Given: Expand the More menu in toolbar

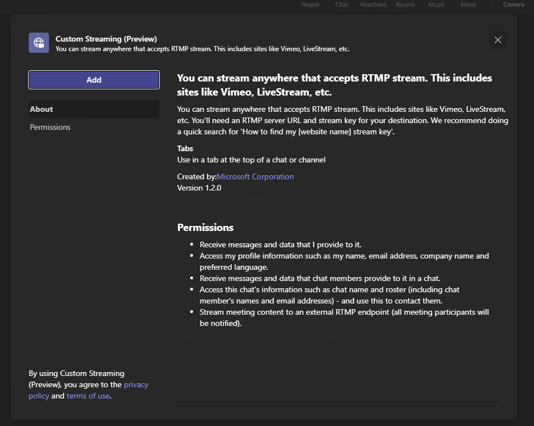Looking at the screenshot, I should click(468, 4).
